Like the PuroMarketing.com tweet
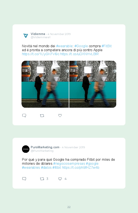The height and width of the screenshot is (213, 138). pyautogui.click(x=60, y=179)
